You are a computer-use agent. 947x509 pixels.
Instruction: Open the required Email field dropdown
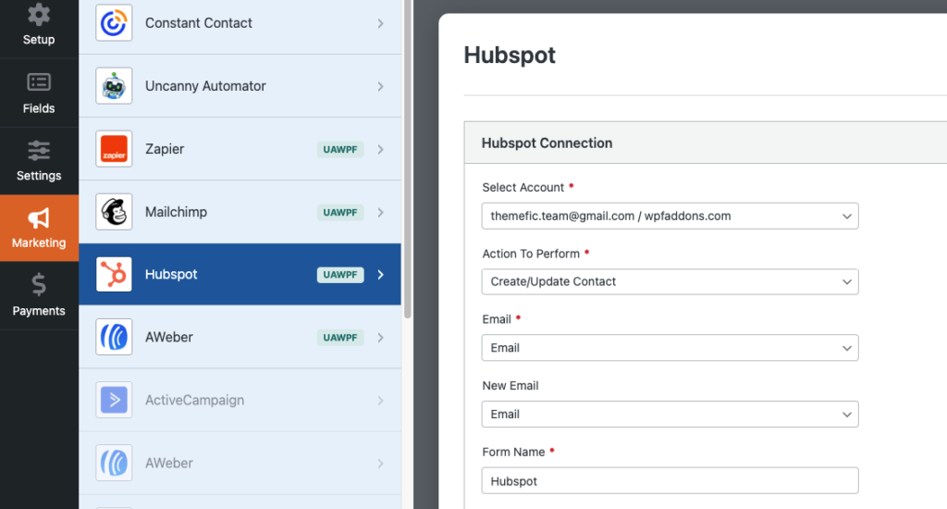(670, 348)
